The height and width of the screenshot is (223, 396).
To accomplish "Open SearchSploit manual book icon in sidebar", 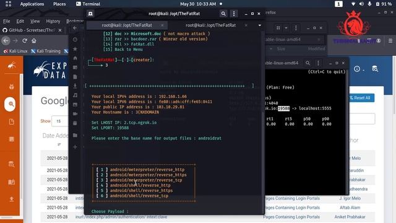I will point(11,182).
